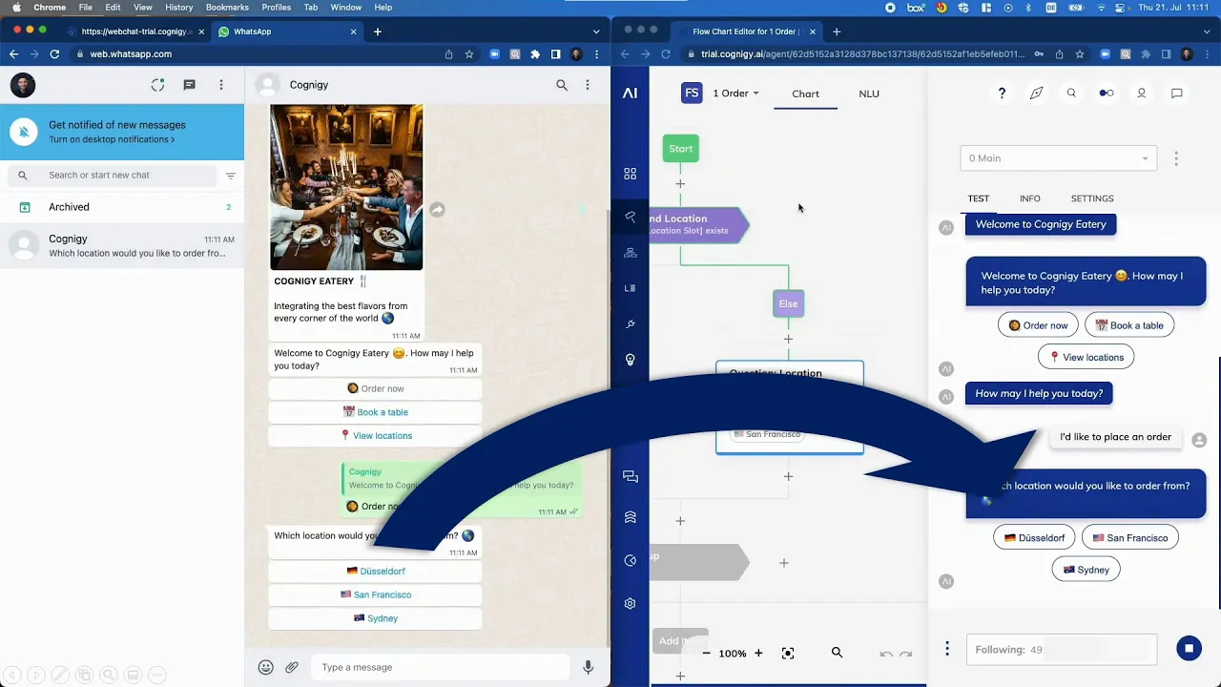Switch to the Chart tab
The image size is (1221, 687).
(805, 94)
